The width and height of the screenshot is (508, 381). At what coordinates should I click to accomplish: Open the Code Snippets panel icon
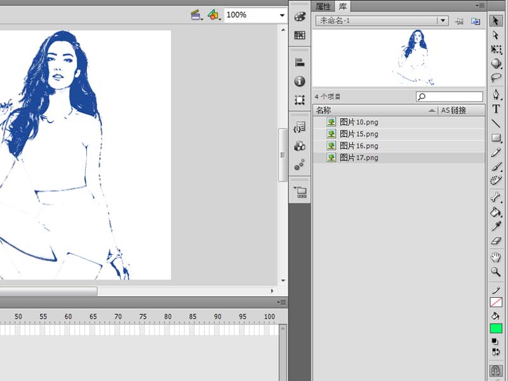pyautogui.click(x=300, y=126)
